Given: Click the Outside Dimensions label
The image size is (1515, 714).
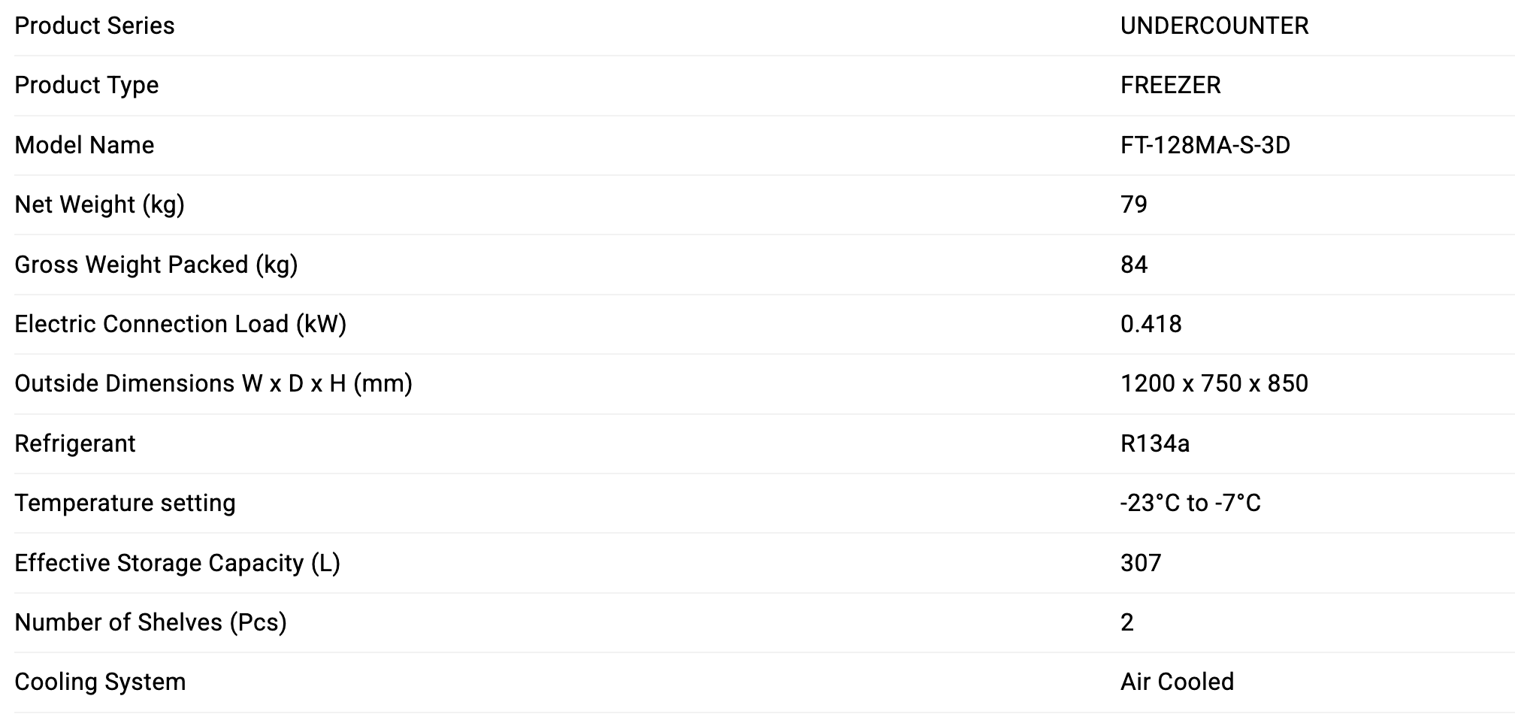Looking at the screenshot, I should (x=213, y=383).
